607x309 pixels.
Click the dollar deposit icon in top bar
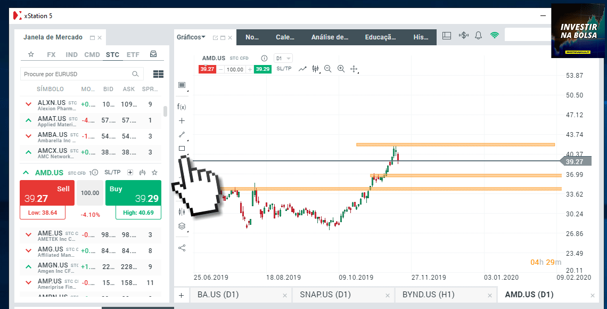[x=463, y=36]
